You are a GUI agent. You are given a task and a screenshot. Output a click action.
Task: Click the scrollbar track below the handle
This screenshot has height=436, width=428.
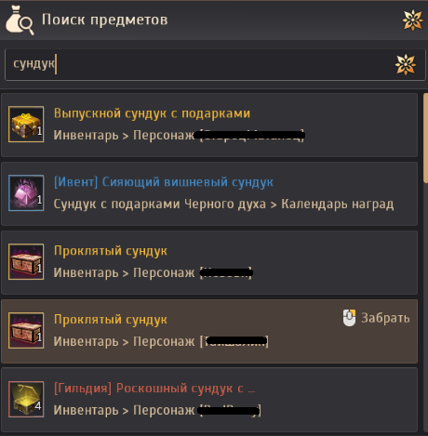425,307
